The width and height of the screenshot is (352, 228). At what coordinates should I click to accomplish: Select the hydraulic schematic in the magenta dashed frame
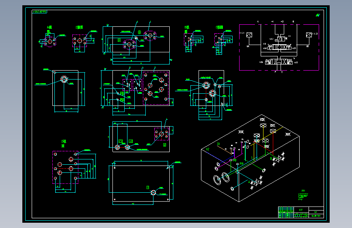[x=279, y=47]
